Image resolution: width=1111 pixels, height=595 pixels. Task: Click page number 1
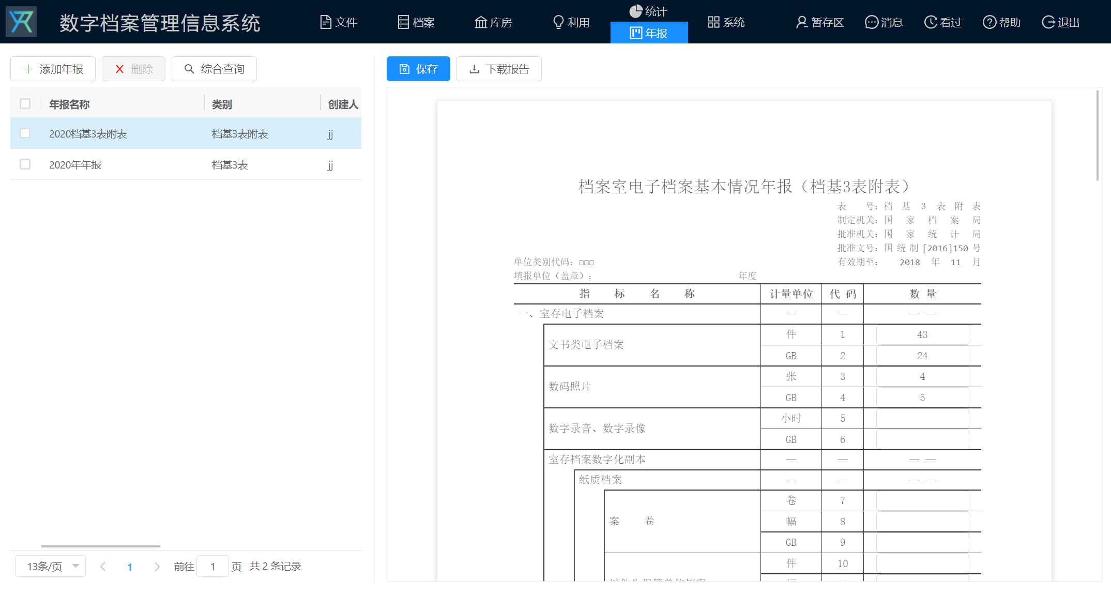[x=130, y=567]
